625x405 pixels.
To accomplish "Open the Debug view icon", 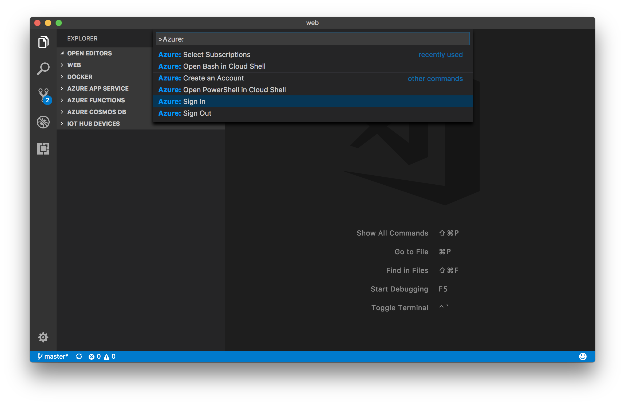I will pyautogui.click(x=43, y=122).
